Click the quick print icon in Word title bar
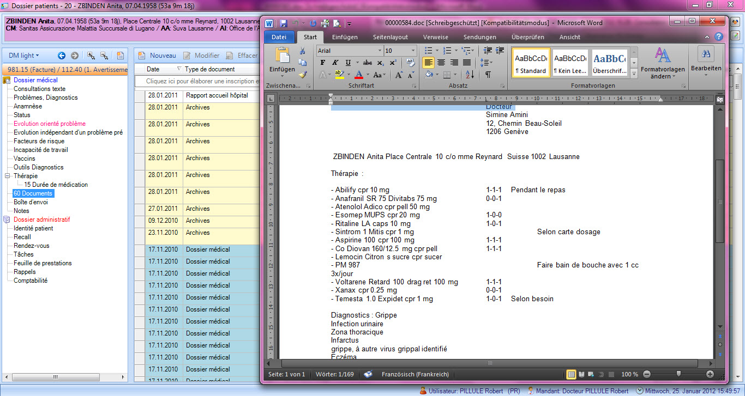Screen dimensions: 745x396 point(325,23)
